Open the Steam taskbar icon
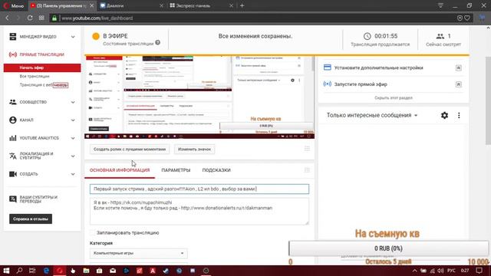Viewport: 491px width, 276px height. click(166, 271)
